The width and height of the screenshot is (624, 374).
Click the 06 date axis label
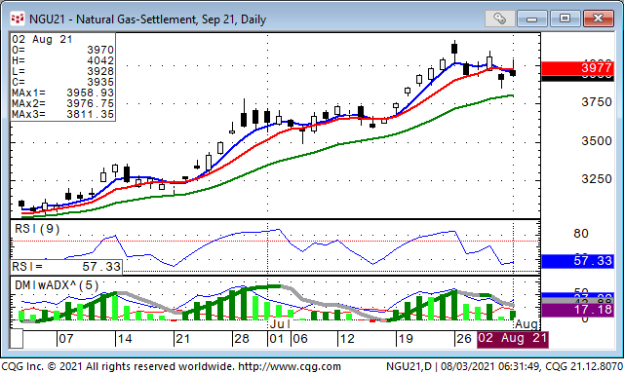pos(299,339)
